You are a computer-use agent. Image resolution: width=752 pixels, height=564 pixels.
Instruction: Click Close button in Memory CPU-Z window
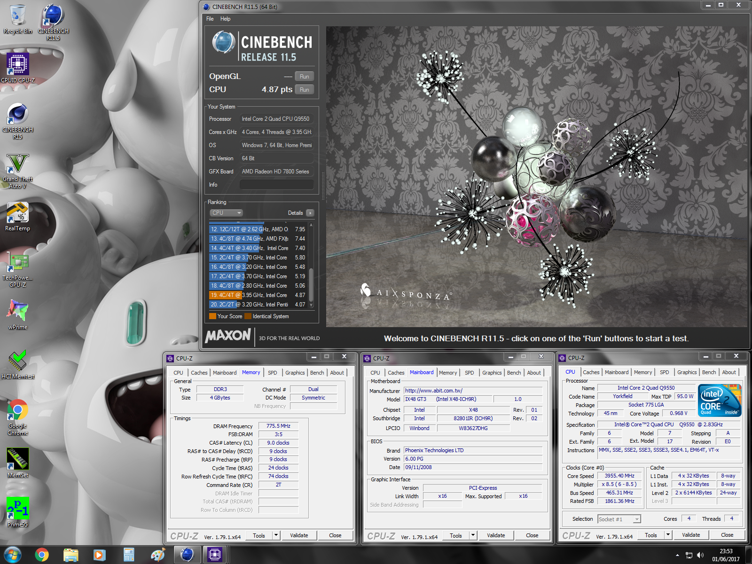[335, 535]
